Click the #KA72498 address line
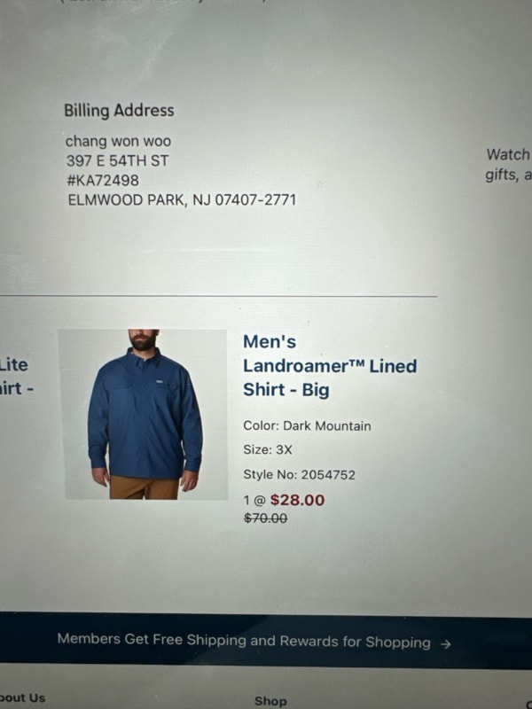Screen dimensions: 532x709 pyautogui.click(x=103, y=180)
